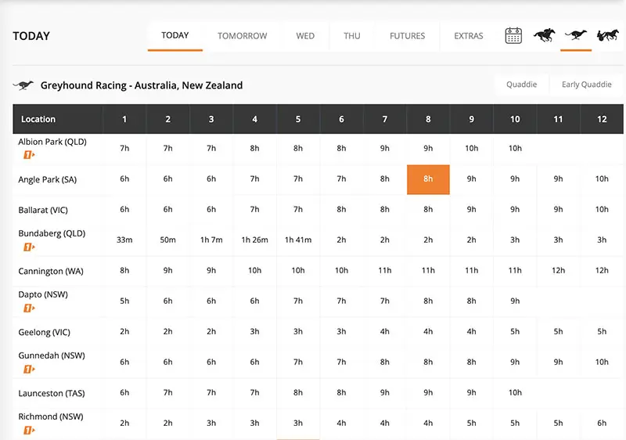Open Geelong (VIC) meeting
626x440 pixels.
pyautogui.click(x=45, y=332)
